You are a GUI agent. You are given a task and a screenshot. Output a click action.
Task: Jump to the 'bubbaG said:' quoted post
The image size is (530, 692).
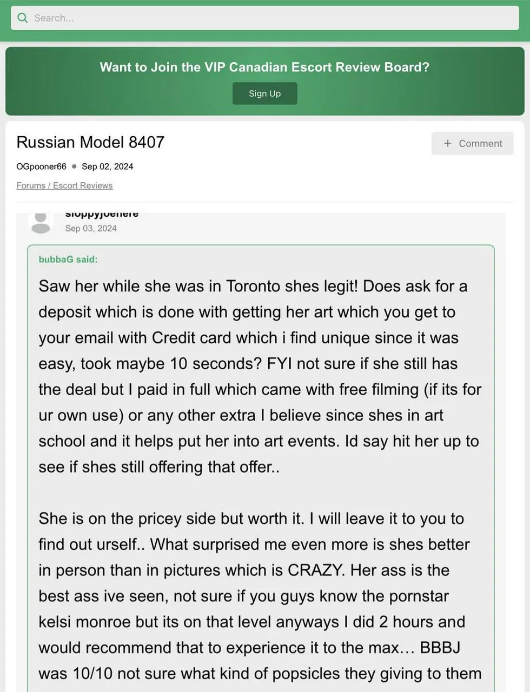tap(68, 259)
